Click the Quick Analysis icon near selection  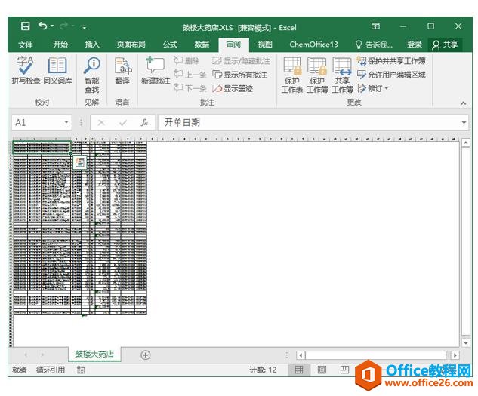(x=80, y=162)
